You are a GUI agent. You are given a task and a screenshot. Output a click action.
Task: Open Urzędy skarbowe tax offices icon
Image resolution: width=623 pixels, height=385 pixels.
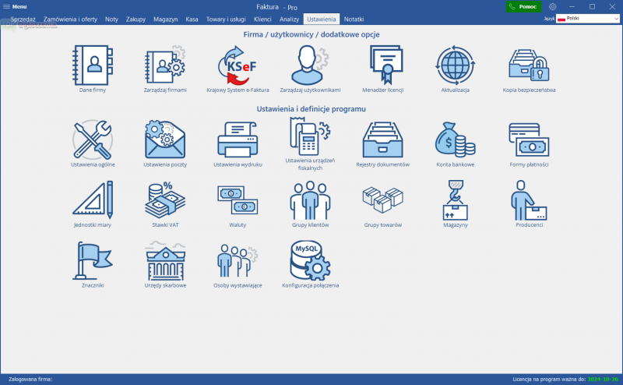coord(165,261)
